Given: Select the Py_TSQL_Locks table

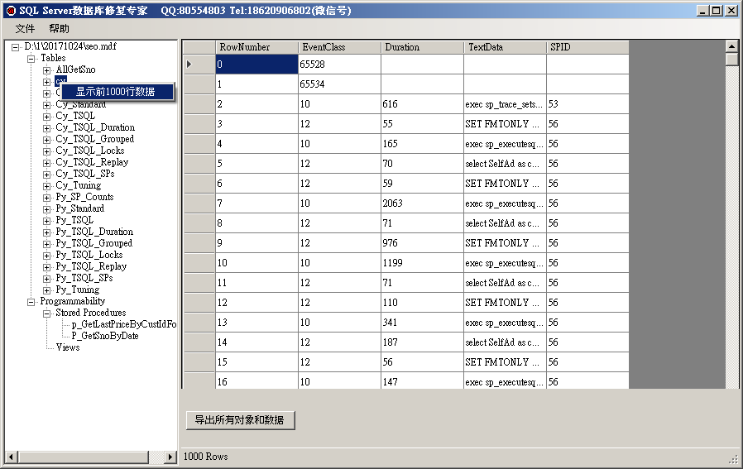Looking at the screenshot, I should tap(89, 255).
